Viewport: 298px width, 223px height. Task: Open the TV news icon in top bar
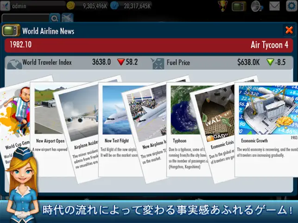(239, 6)
